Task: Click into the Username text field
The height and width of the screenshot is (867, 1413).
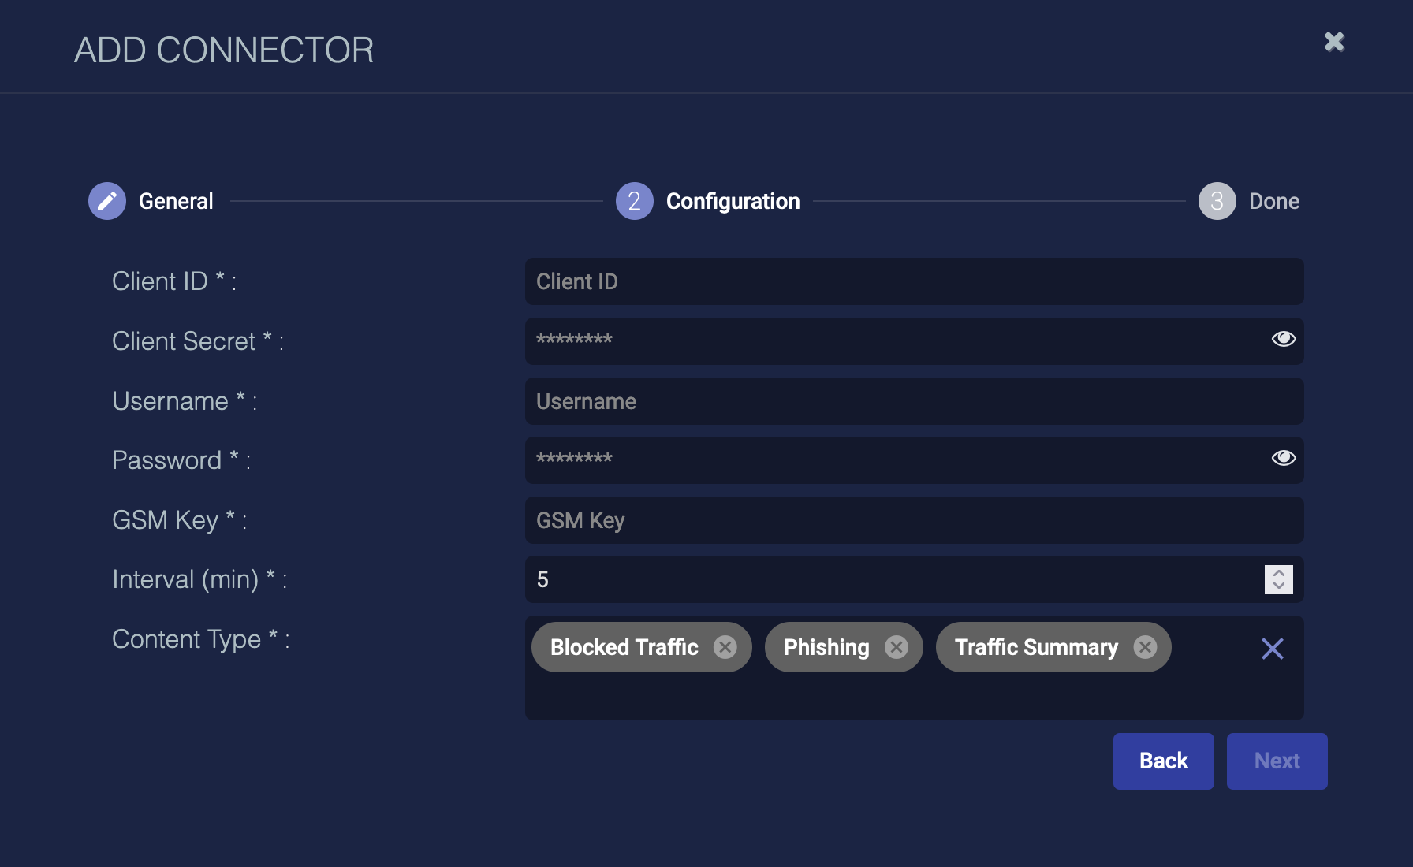Action: click(913, 401)
